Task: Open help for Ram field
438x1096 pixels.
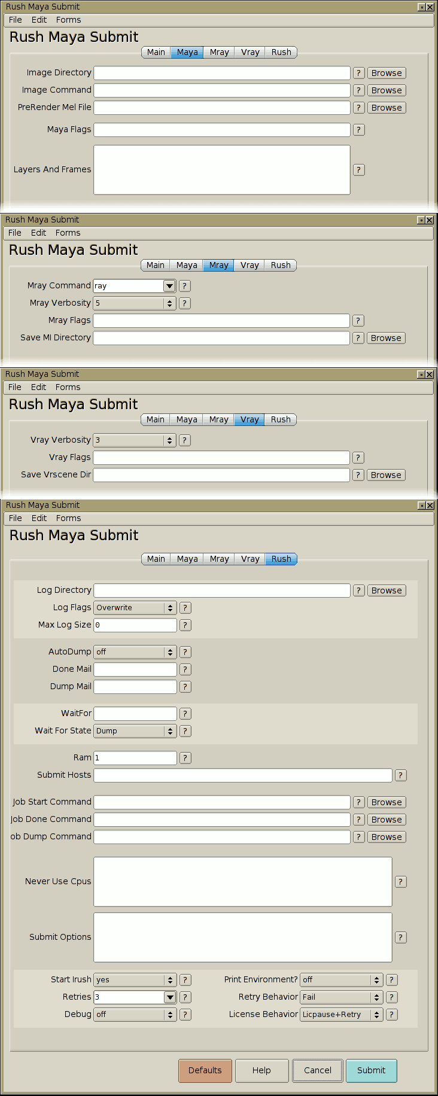Action: point(185,758)
